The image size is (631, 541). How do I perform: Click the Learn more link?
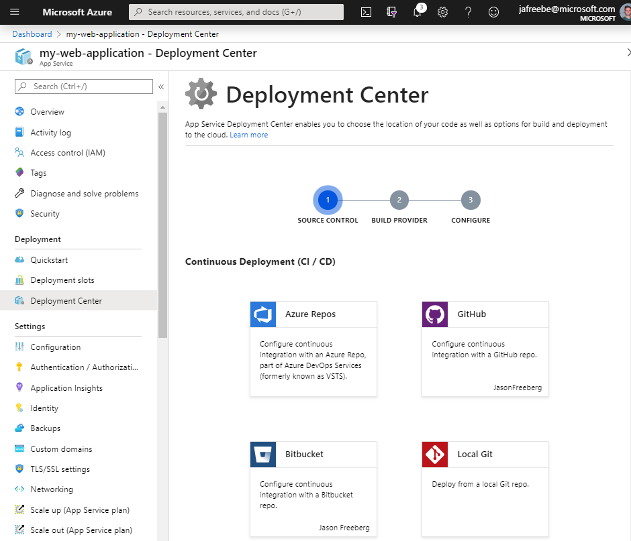(248, 134)
